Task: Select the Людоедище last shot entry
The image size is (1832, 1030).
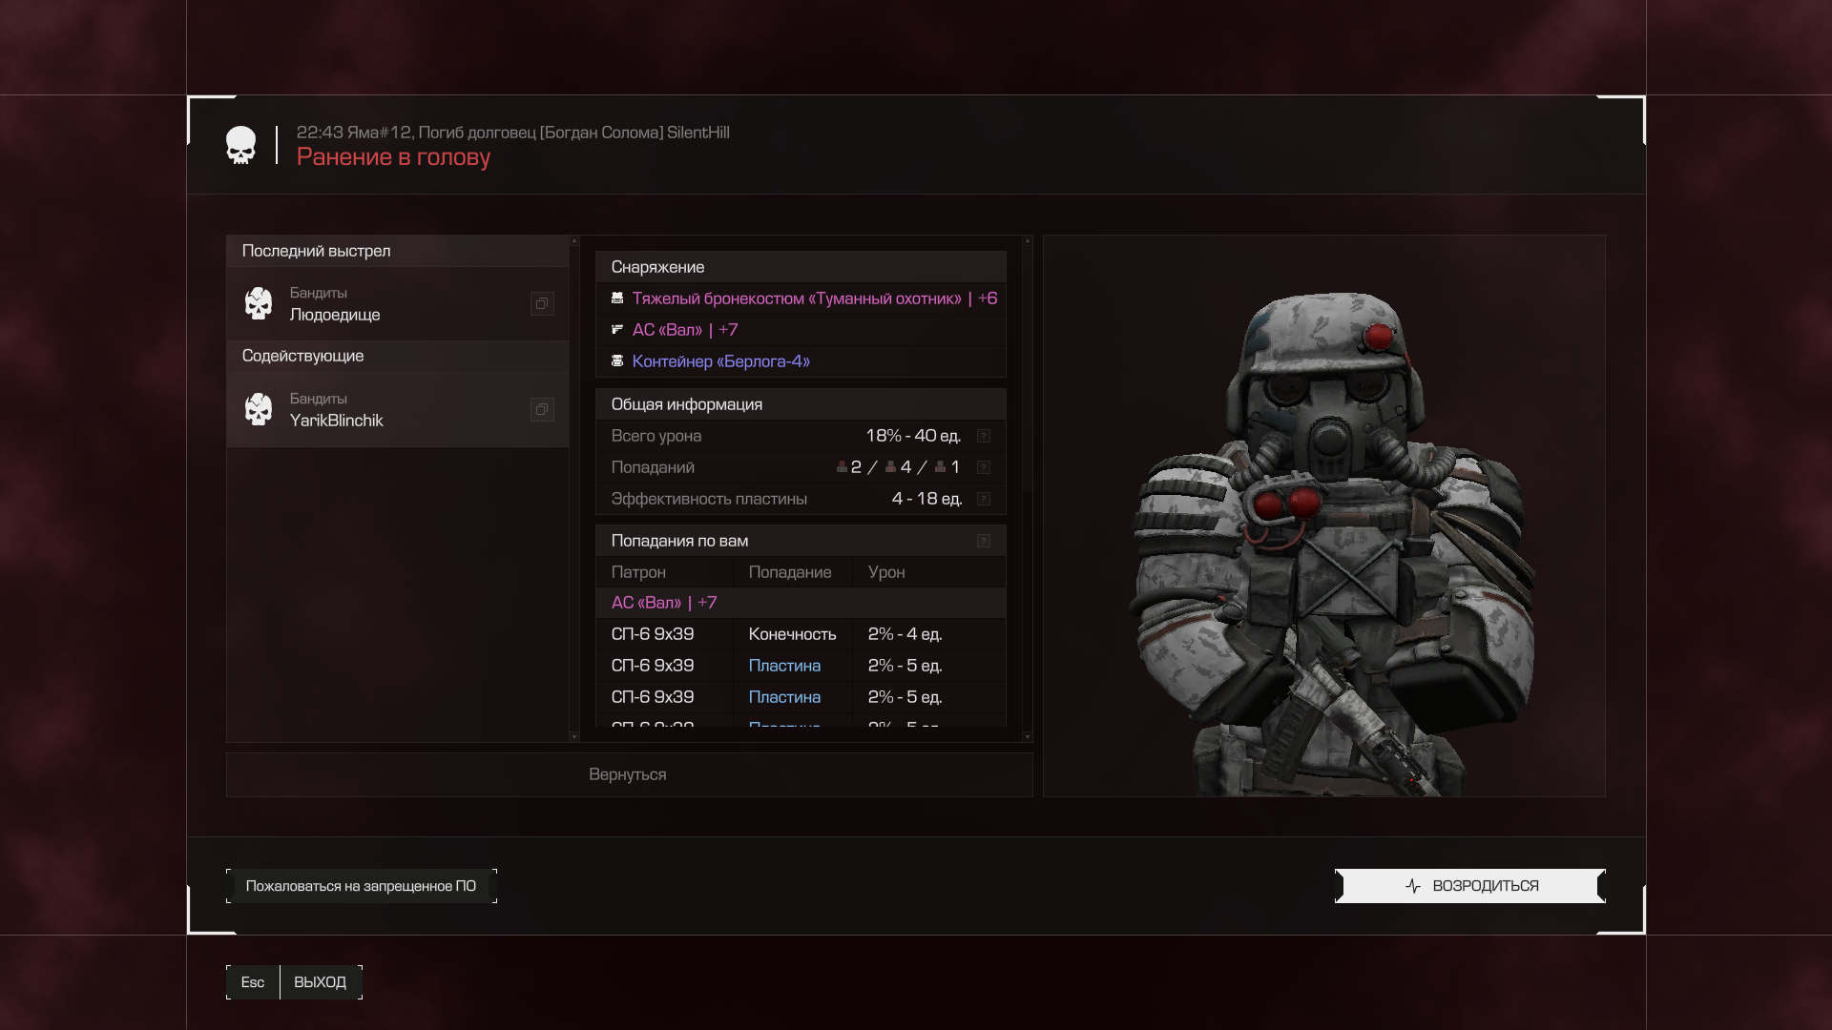Action: [x=397, y=303]
